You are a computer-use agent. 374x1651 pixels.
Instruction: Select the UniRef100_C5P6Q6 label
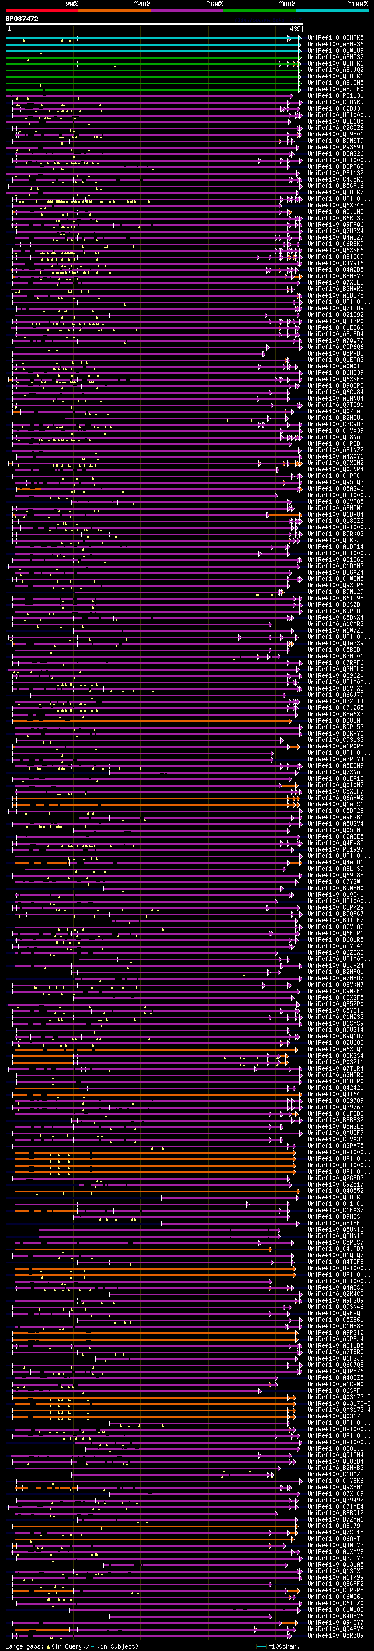pyautogui.click(x=335, y=347)
